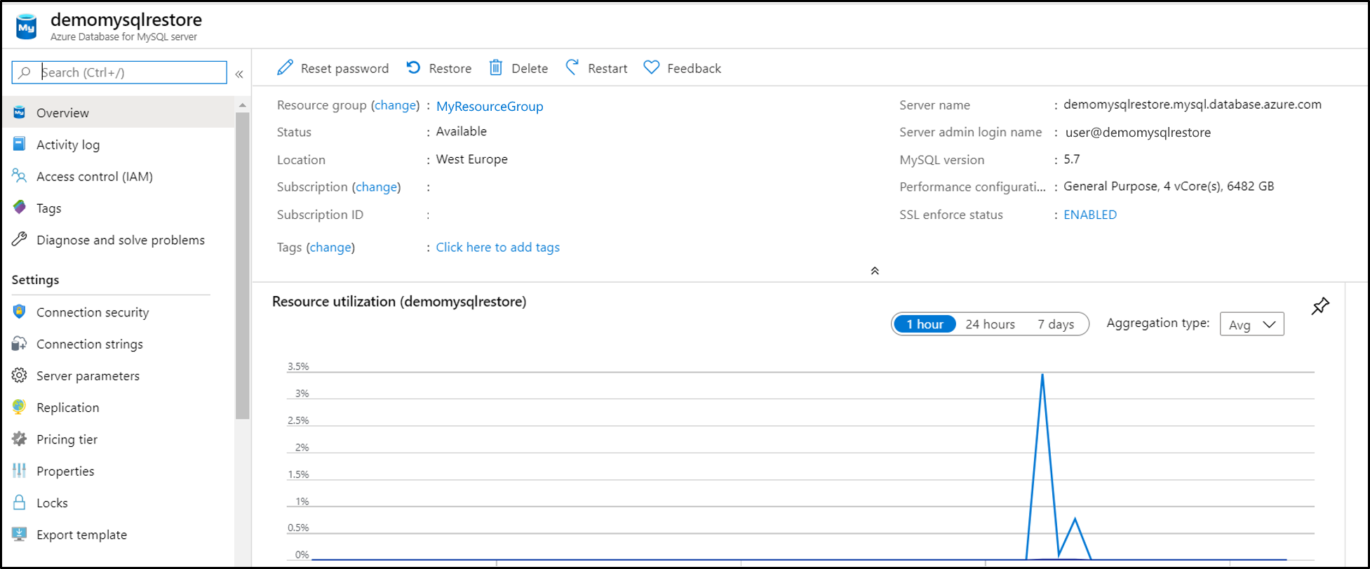Click the West Europe location value
The height and width of the screenshot is (569, 1370).
coord(471,159)
